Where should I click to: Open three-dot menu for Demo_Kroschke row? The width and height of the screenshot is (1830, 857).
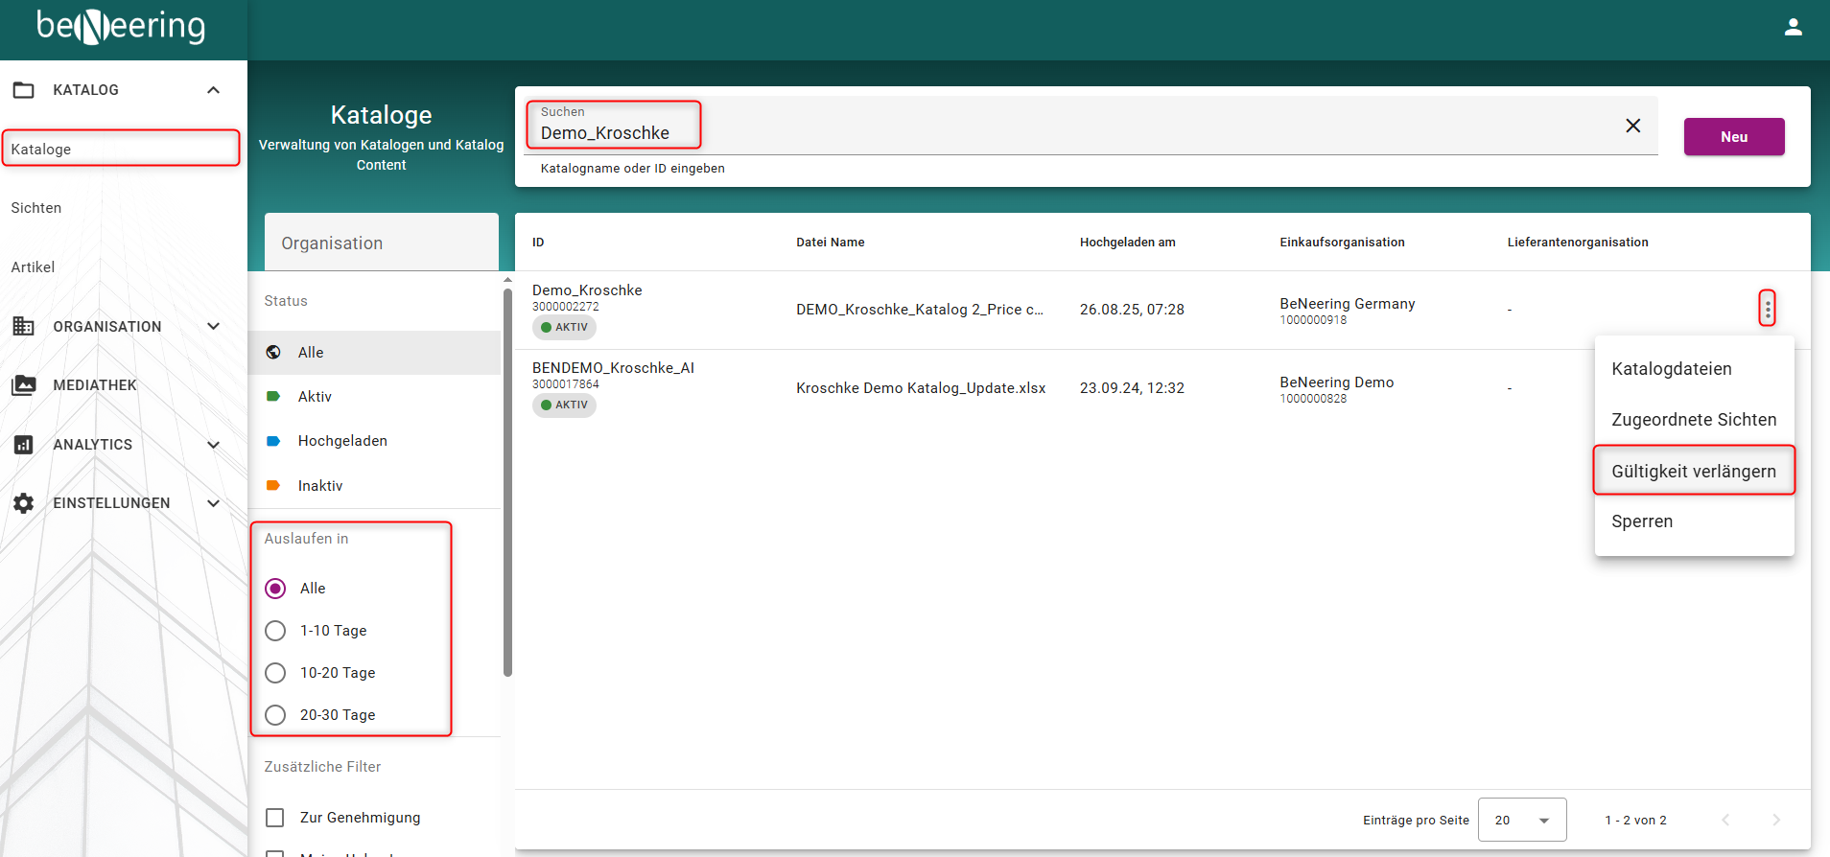(1767, 308)
